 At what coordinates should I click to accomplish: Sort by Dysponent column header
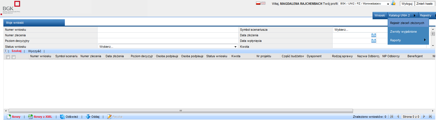(318, 56)
